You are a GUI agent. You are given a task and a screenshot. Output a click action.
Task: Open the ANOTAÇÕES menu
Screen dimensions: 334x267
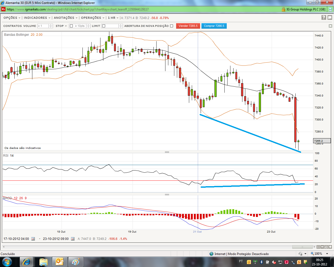65,18
